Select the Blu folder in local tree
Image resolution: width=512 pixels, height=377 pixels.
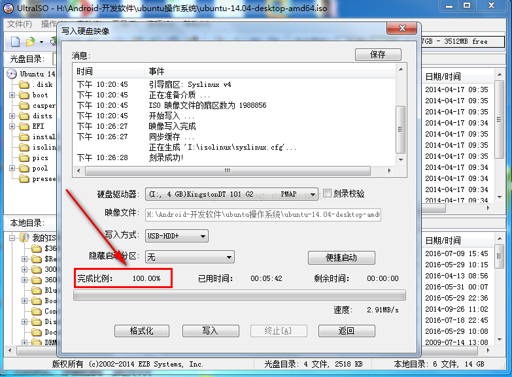click(44, 290)
